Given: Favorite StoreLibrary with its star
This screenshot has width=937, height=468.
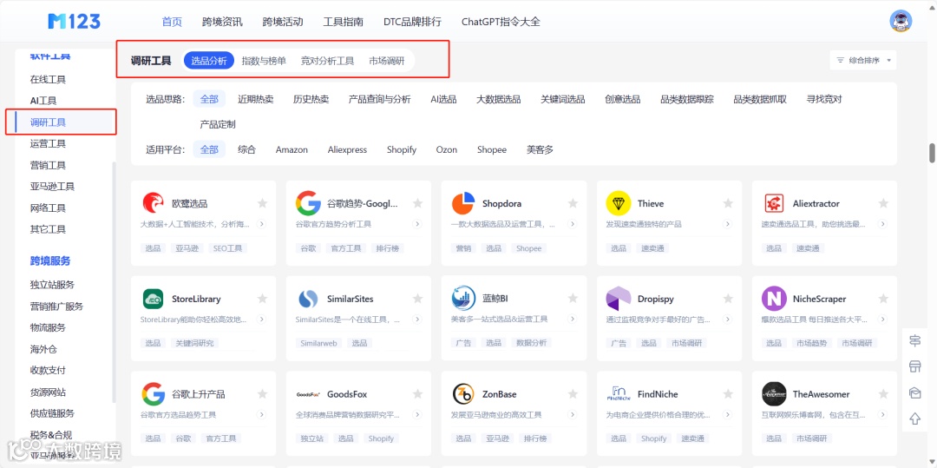Looking at the screenshot, I should tap(262, 299).
